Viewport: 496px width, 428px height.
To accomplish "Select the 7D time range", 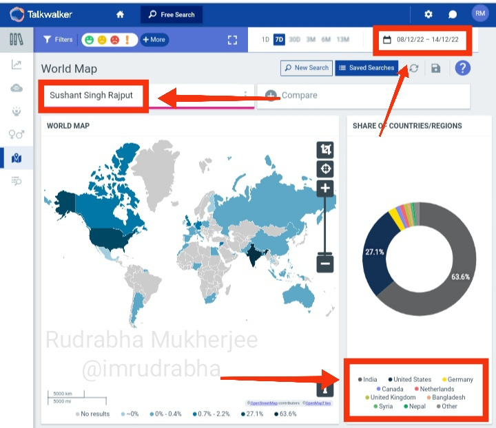I will pos(279,39).
